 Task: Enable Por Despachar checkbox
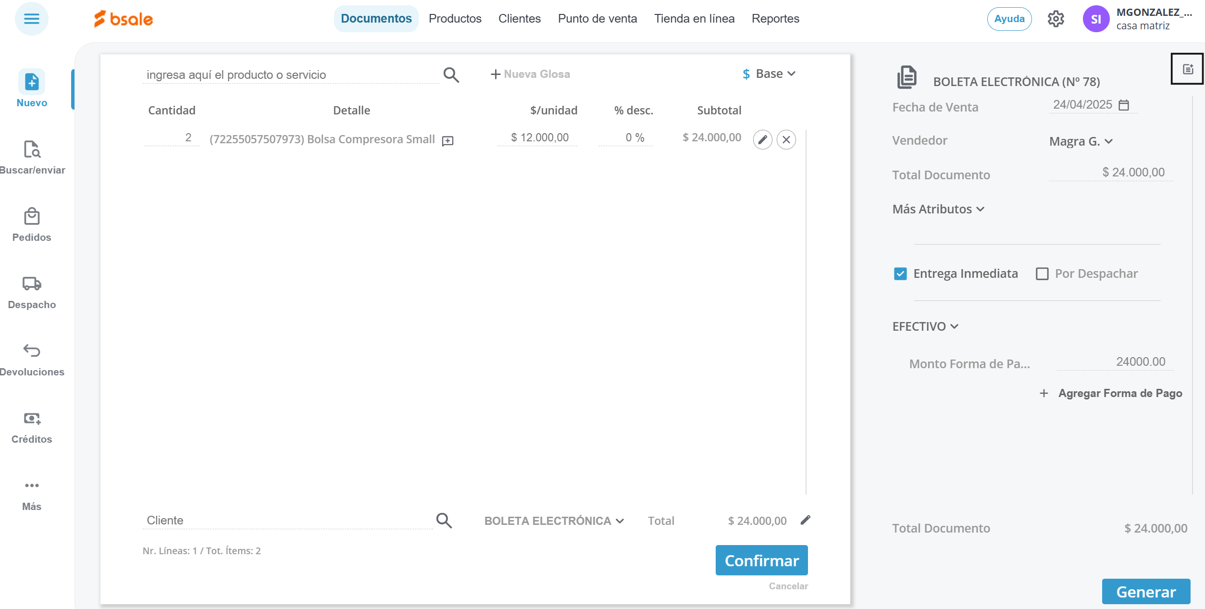click(1042, 274)
